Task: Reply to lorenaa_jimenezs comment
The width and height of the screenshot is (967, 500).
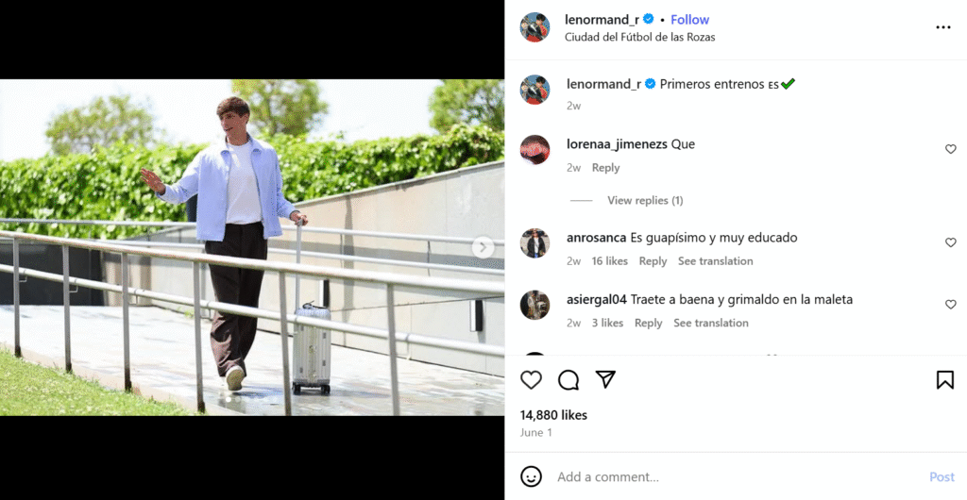Action: pos(605,168)
